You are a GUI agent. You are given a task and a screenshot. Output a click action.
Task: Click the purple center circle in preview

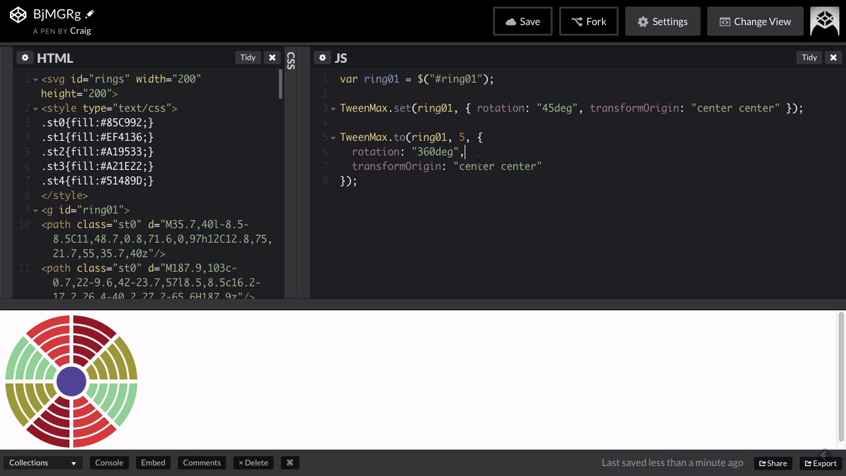coord(71,381)
